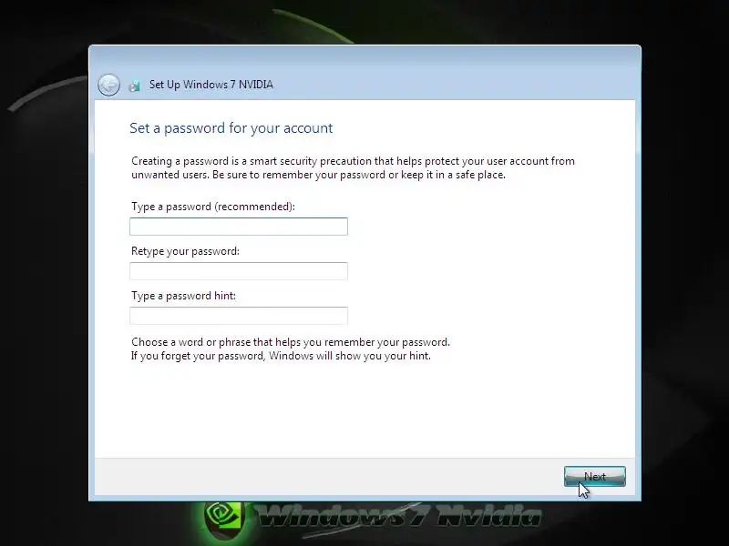Viewport: 729px width, 546px height.
Task: Click the 'If you forget your password' line
Action: point(281,356)
